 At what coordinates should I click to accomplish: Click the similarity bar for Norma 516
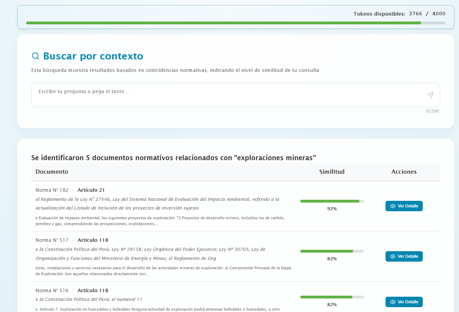(332, 297)
